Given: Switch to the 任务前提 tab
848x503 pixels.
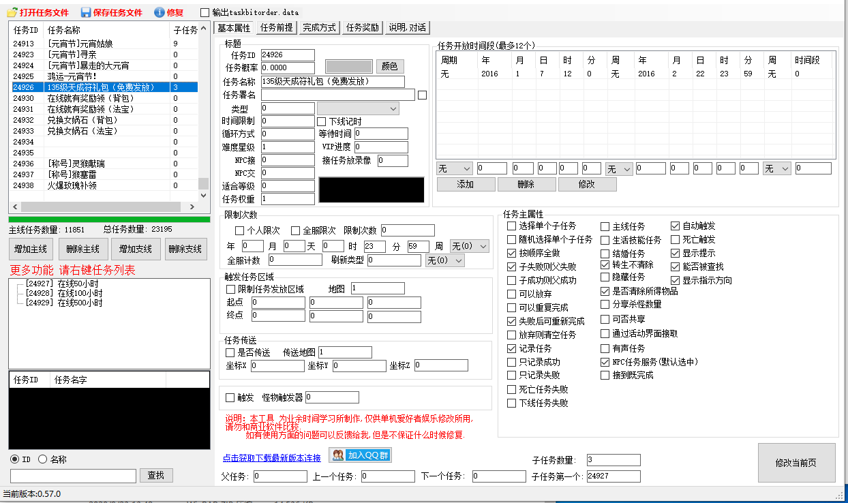Looking at the screenshot, I should (277, 28).
